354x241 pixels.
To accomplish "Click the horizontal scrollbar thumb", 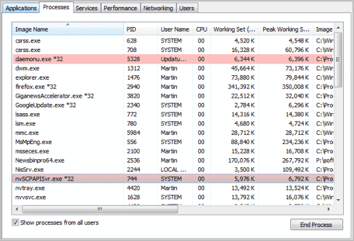I will [100, 209].
